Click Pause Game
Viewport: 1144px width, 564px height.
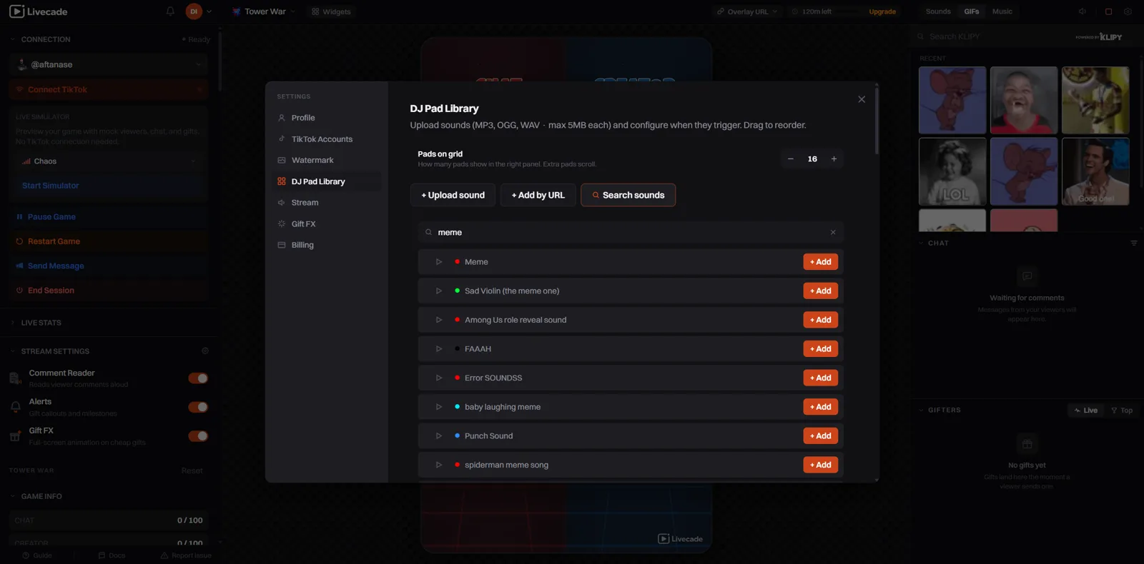tap(109, 217)
